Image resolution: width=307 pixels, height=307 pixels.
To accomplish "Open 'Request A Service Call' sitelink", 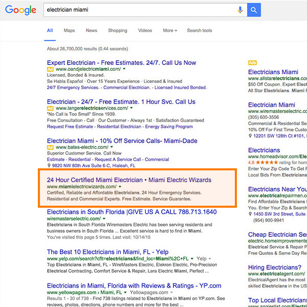I will pyautogui.click(x=118, y=160).
